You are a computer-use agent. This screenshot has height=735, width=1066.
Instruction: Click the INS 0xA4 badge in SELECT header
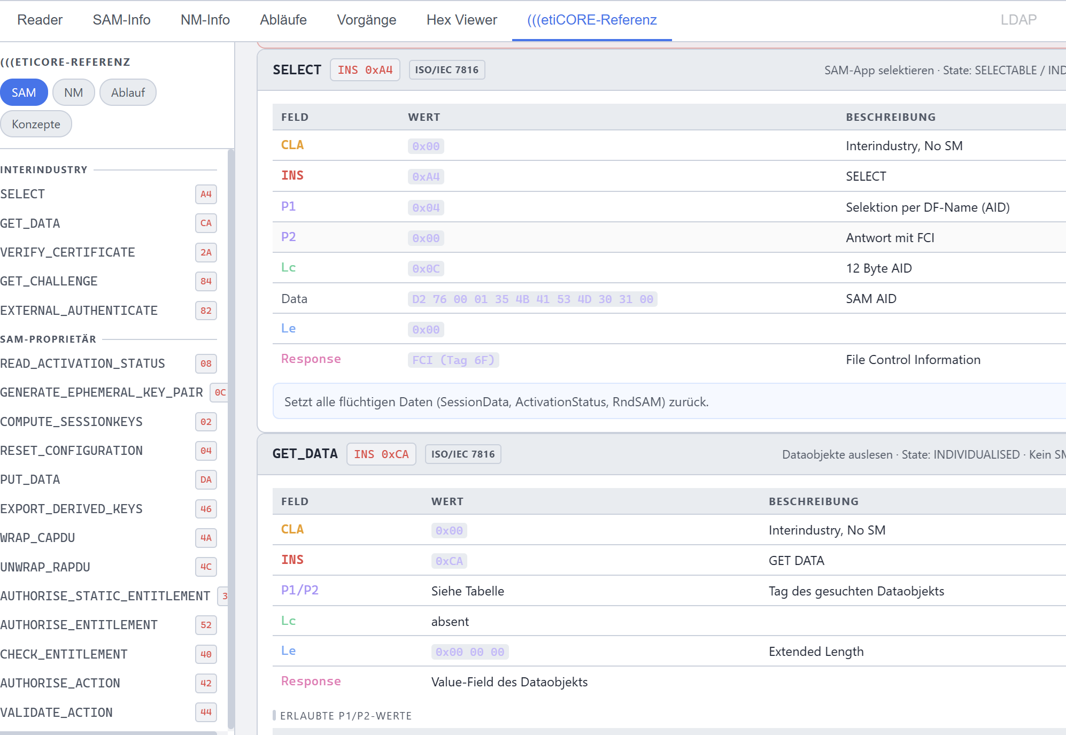tap(365, 70)
